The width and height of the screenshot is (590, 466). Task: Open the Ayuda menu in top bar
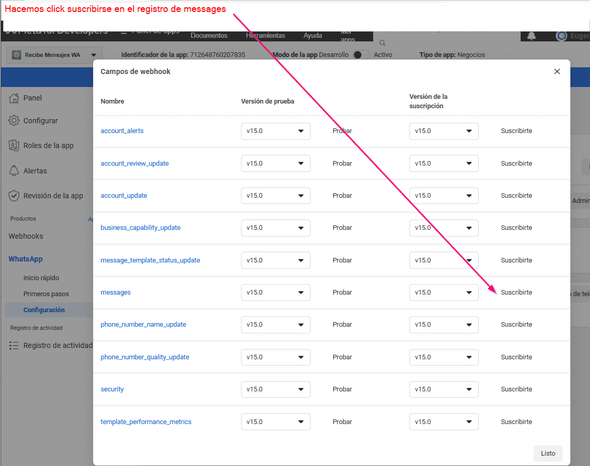[x=313, y=36]
